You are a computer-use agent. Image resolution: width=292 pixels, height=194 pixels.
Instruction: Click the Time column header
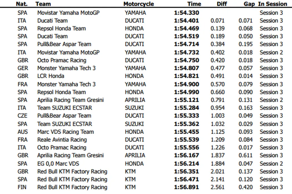click(x=194, y=4)
